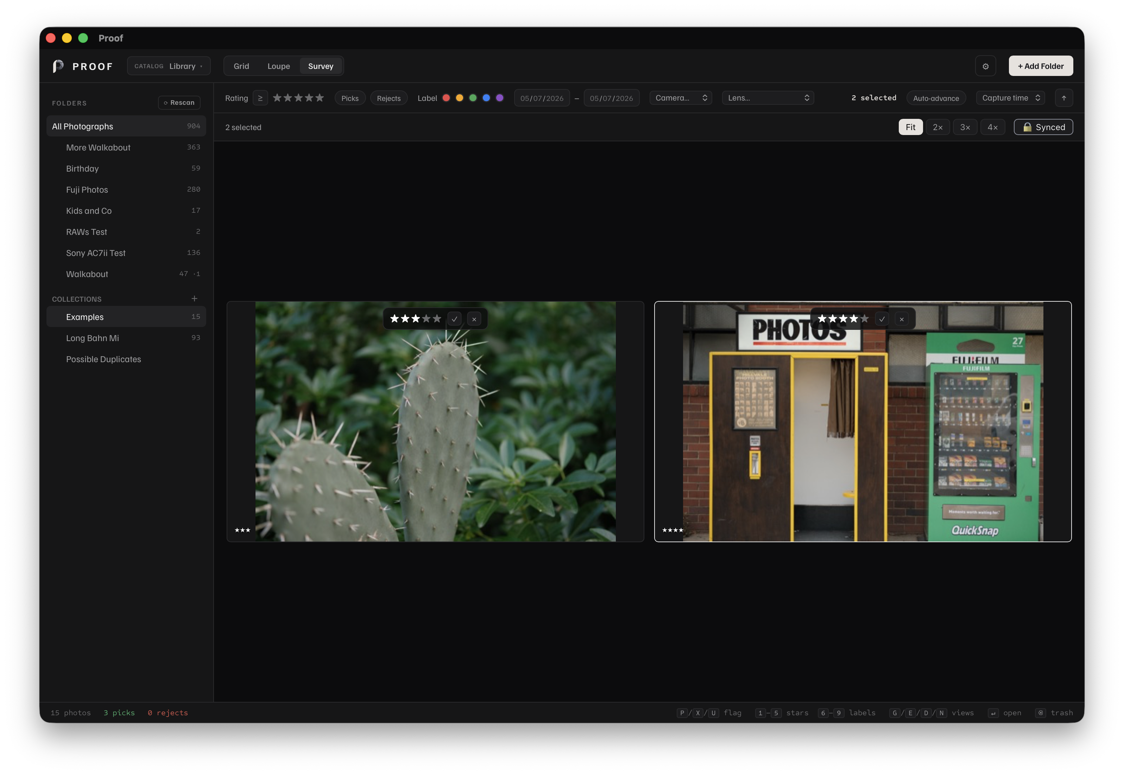Toggle the Picks filter
The height and width of the screenshot is (775, 1124).
(x=350, y=98)
